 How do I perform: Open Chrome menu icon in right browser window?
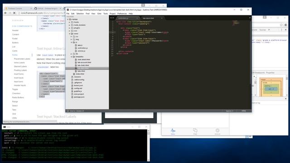click(285, 25)
